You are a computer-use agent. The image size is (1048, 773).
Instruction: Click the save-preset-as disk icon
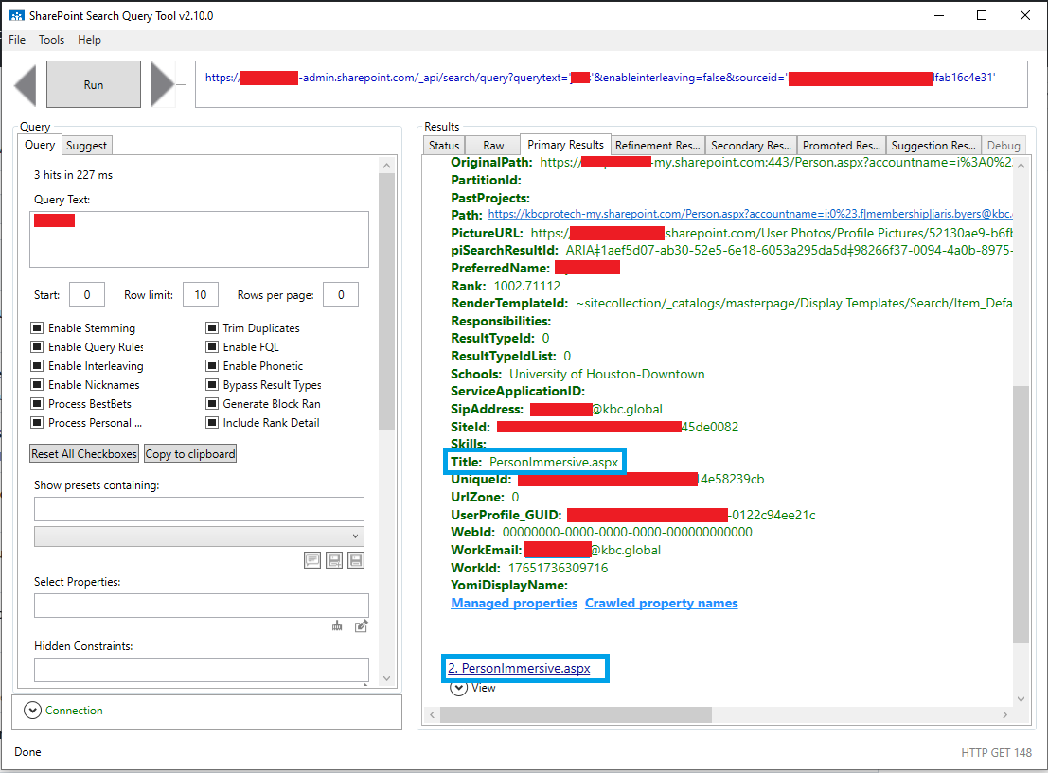[x=334, y=560]
